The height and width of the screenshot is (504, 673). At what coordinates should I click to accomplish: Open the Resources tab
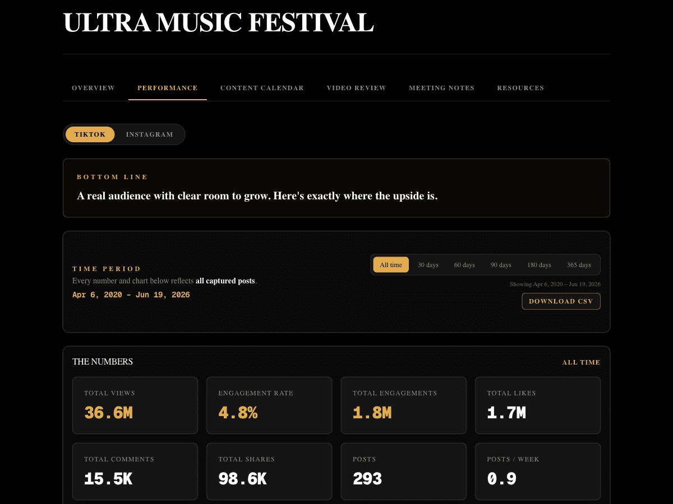click(520, 88)
